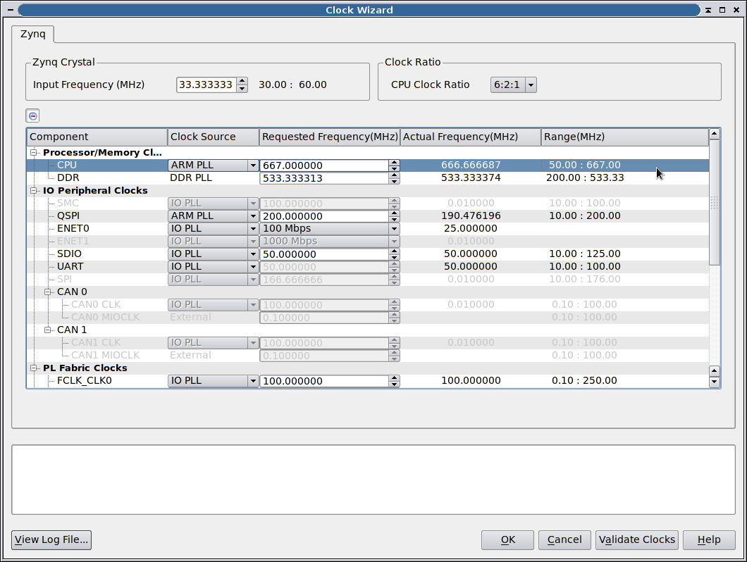
Task: Open the QSPI clock source dropdown
Action: [252, 216]
